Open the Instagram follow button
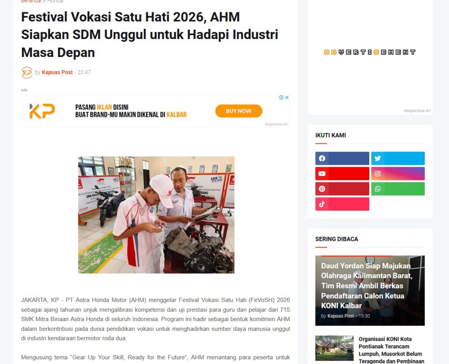 click(398, 174)
